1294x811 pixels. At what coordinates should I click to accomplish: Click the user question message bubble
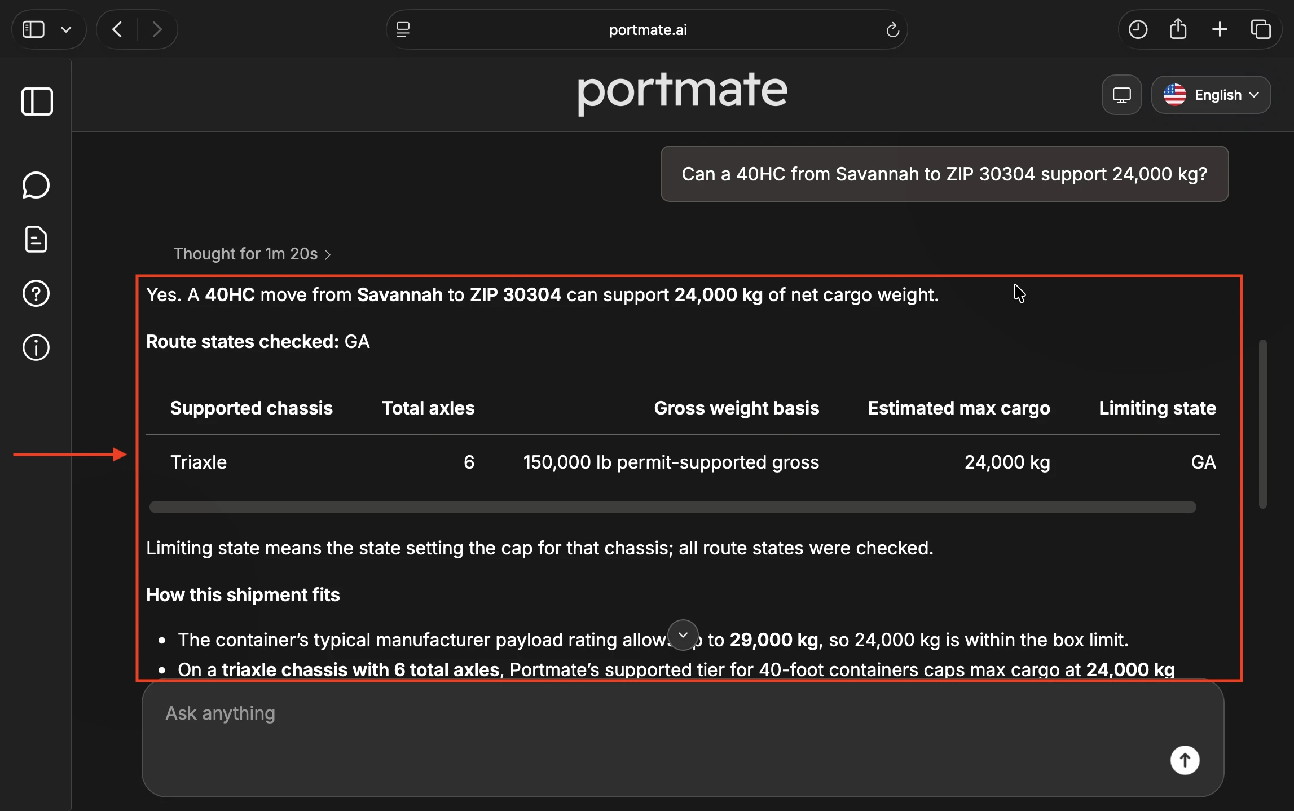pyautogui.click(x=944, y=174)
